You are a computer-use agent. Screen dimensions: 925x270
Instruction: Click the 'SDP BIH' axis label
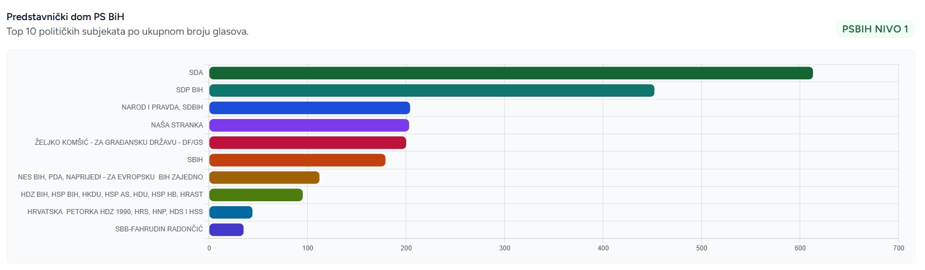click(190, 90)
